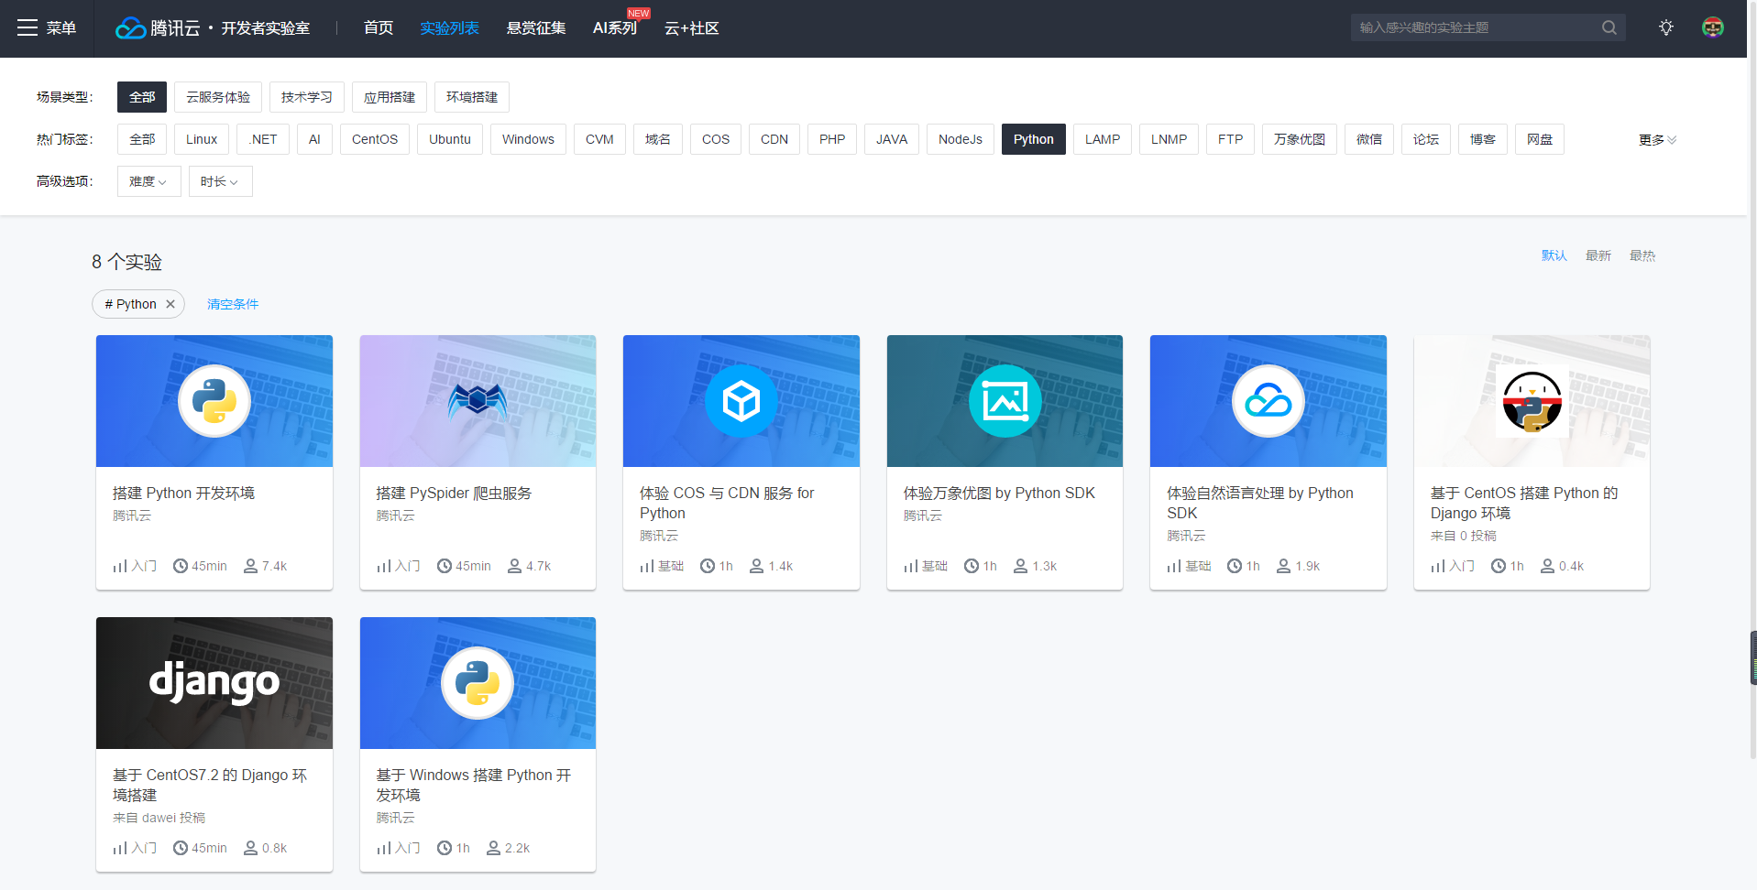Sort experiments by 最热
Viewport: 1757px width, 890px height.
pos(1642,255)
